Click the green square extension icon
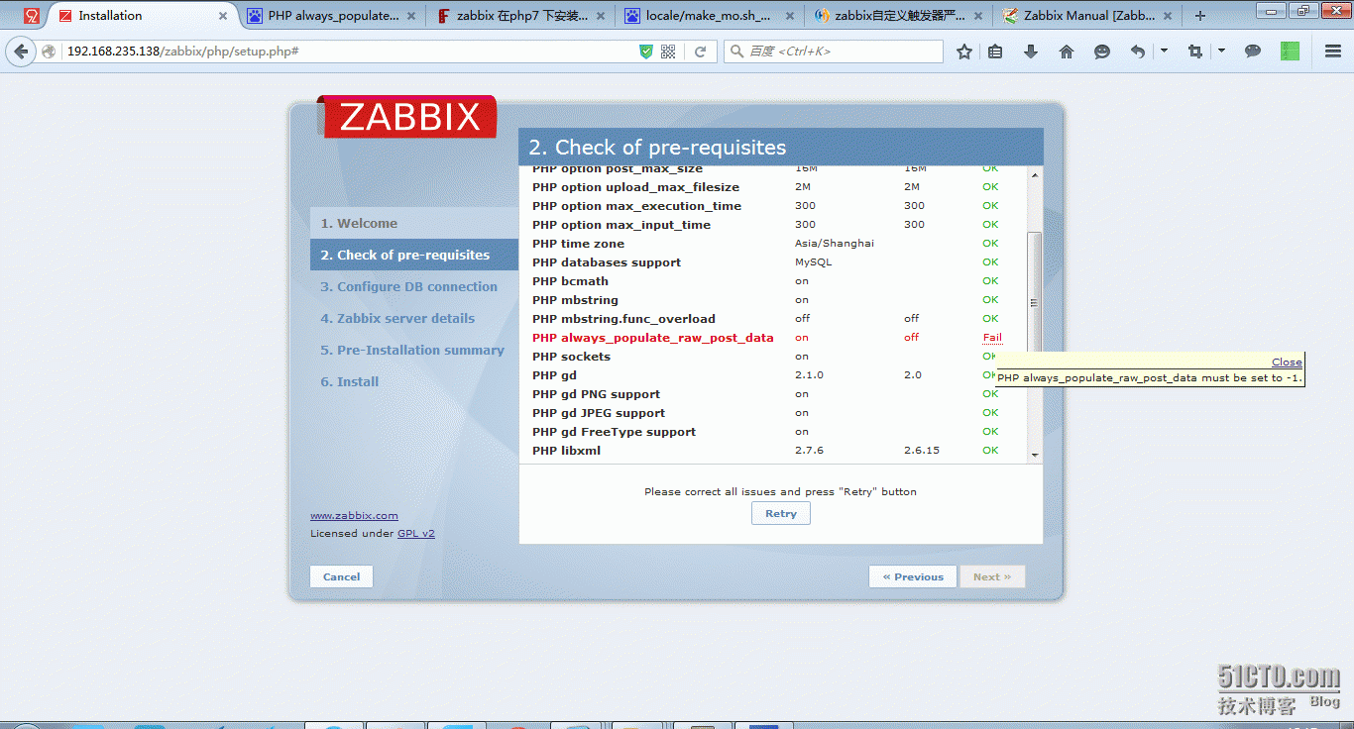 [x=1290, y=52]
